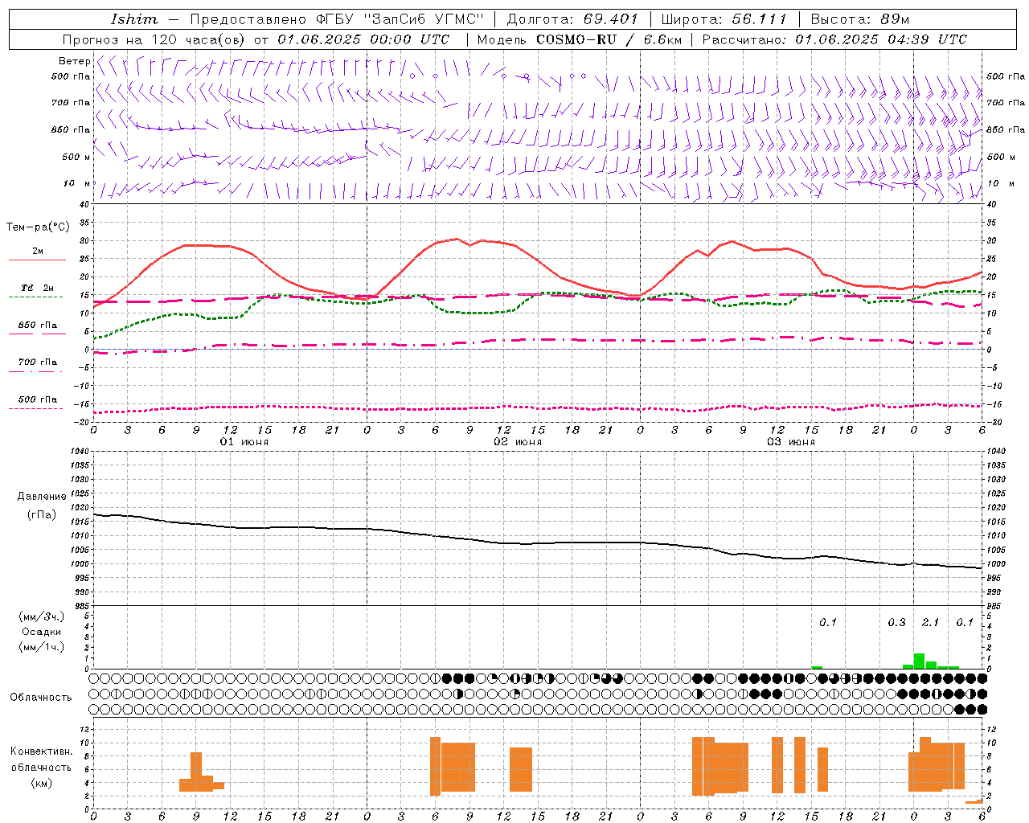Select the "Долгота: 69.401" longitude value
Image resolution: width=1029 pixels, height=823 pixels.
tap(572, 19)
